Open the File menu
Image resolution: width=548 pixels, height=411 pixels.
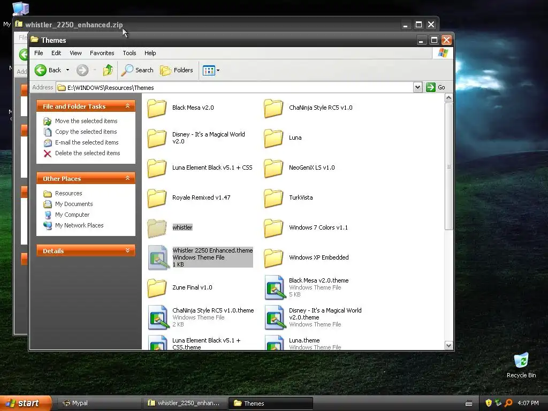(x=39, y=53)
